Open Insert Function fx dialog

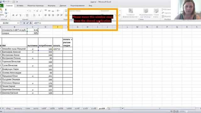coord(31,23)
